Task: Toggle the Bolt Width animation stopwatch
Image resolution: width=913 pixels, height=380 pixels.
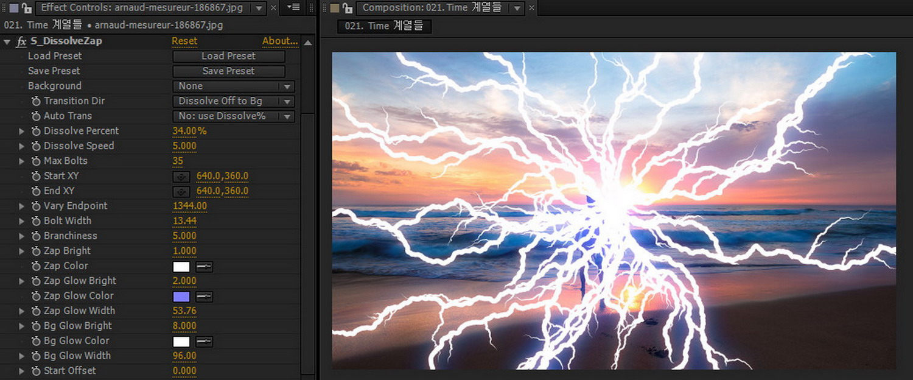Action: [x=36, y=221]
